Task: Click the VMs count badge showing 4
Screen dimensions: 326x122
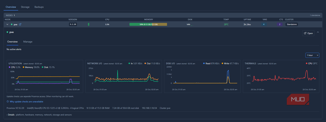Action: tap(264, 24)
